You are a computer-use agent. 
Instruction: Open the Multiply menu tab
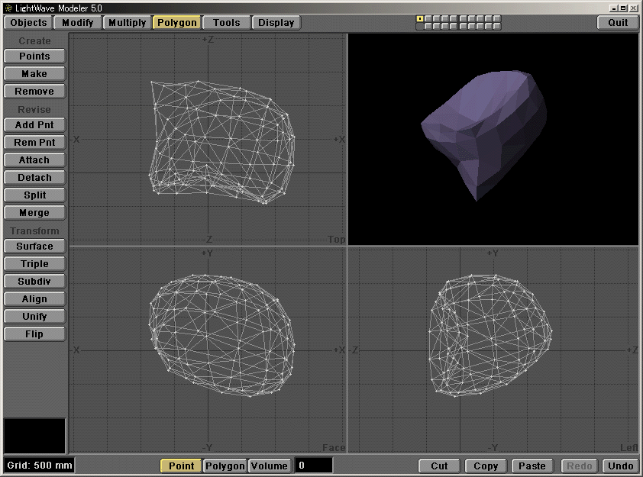(x=127, y=22)
